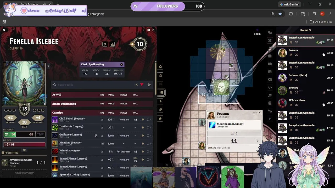Open Foundry Game Settings gears icon
335x188 pixels.
(x=270, y=111)
